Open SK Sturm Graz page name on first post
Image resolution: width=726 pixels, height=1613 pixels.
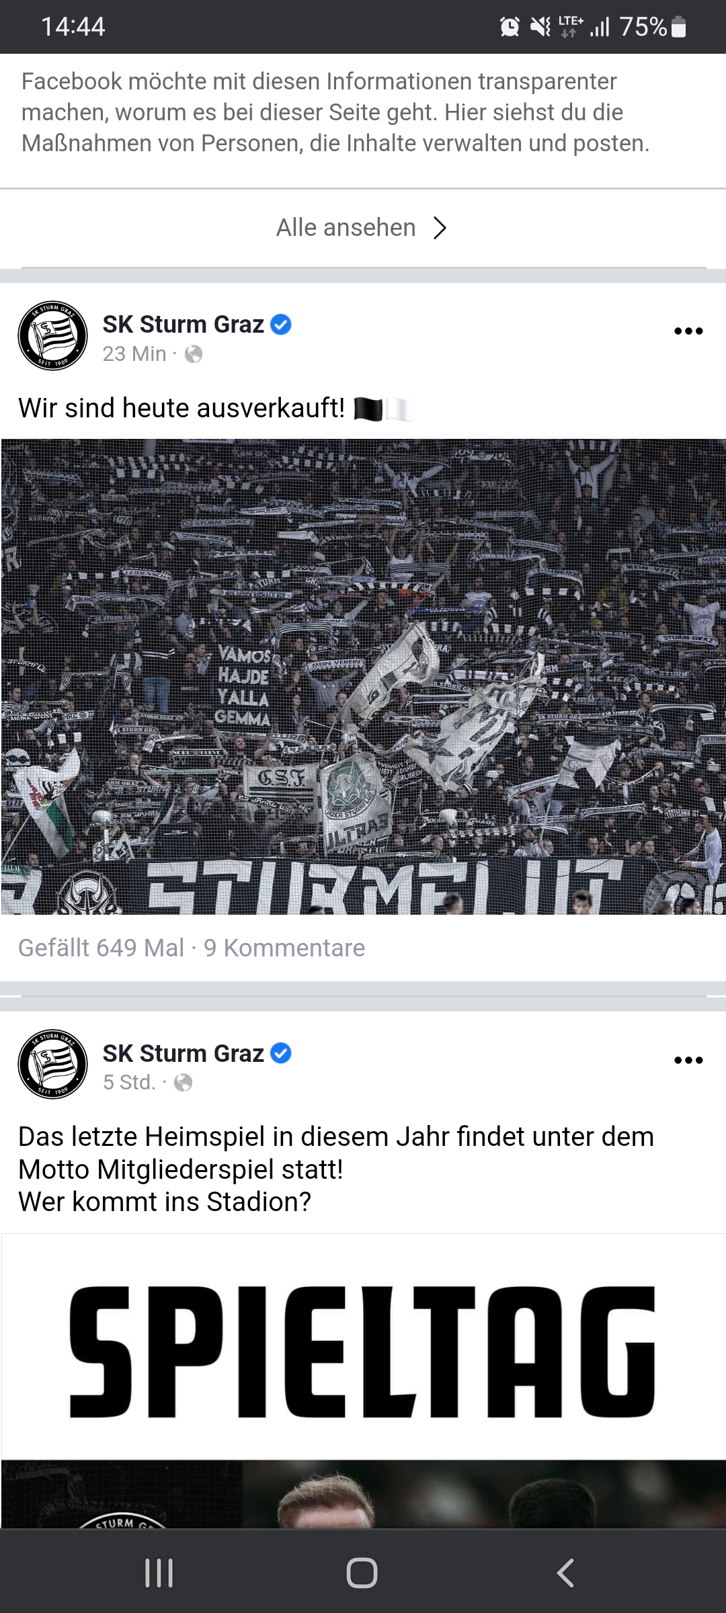pyautogui.click(x=183, y=325)
